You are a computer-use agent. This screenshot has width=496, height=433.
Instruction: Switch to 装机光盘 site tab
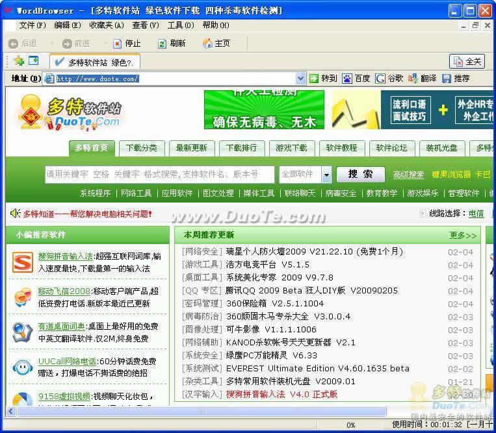(x=441, y=148)
